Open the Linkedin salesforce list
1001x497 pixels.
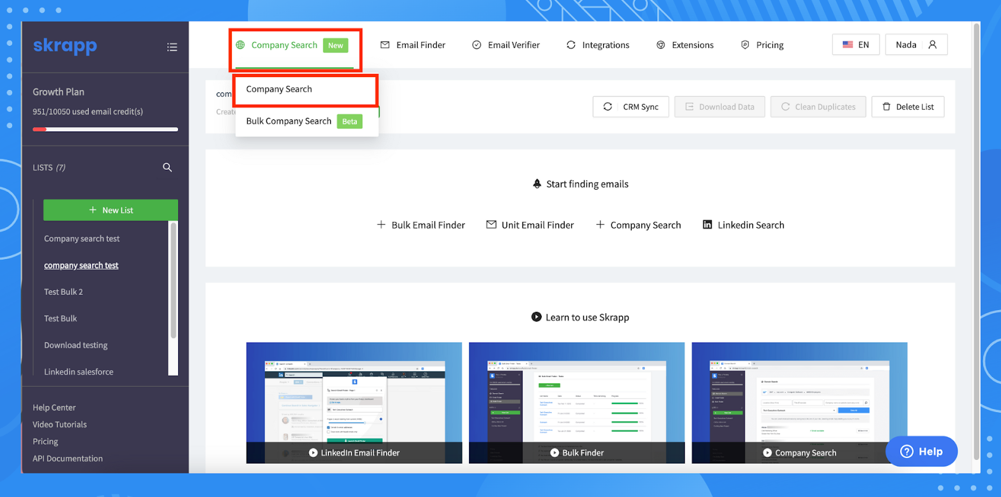[x=79, y=372]
